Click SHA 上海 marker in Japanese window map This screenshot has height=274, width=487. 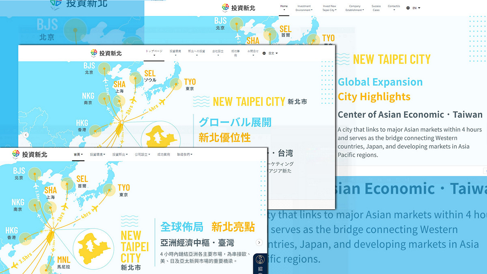pyautogui.click(x=119, y=101)
